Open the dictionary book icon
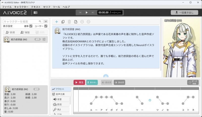The width and height of the screenshot is (202, 117). tap(35, 13)
